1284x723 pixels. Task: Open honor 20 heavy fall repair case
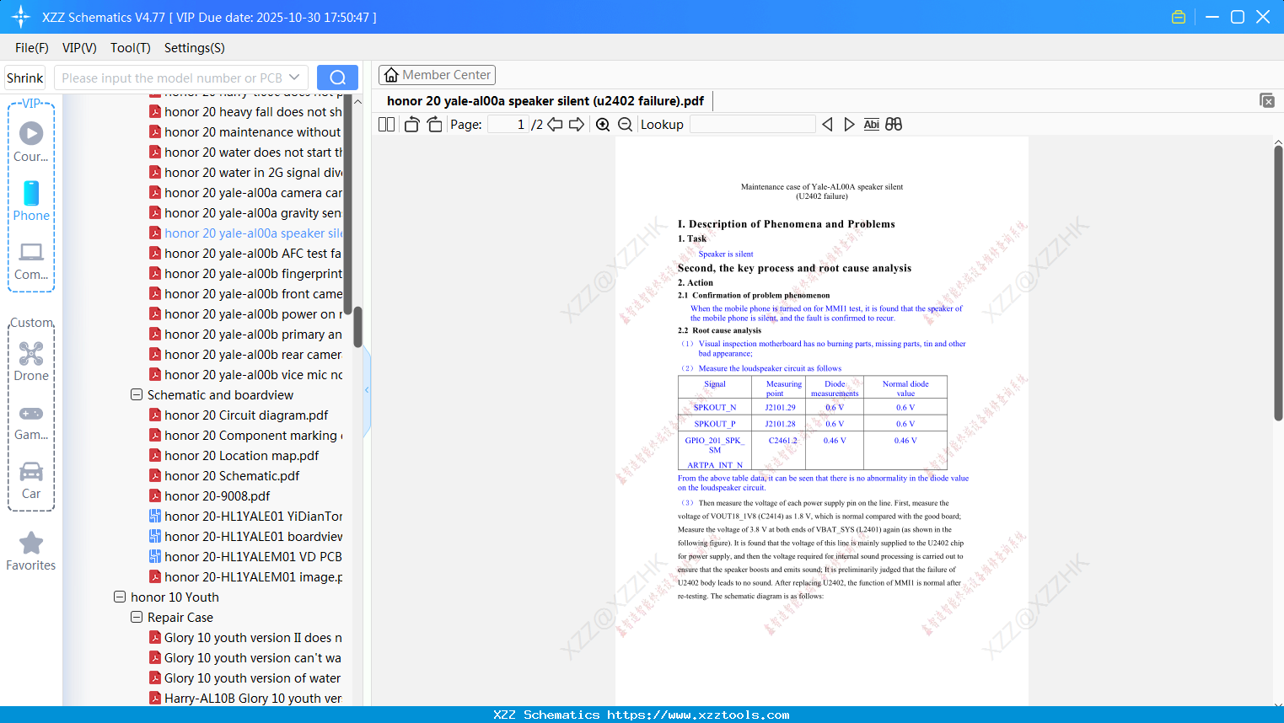pyautogui.click(x=245, y=111)
